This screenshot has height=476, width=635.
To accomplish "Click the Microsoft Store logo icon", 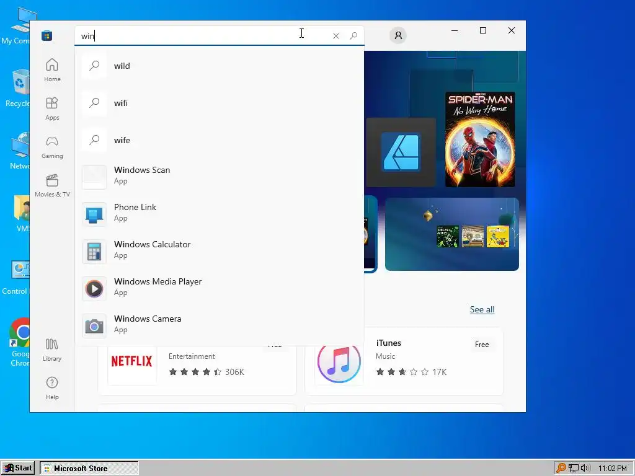I will (47, 35).
